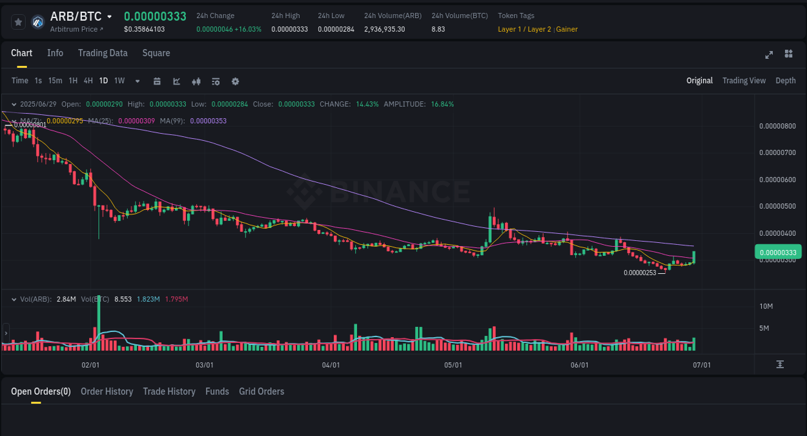Open the Arbitrum Price link
Viewport: 807px width, 436px height.
click(x=76, y=29)
